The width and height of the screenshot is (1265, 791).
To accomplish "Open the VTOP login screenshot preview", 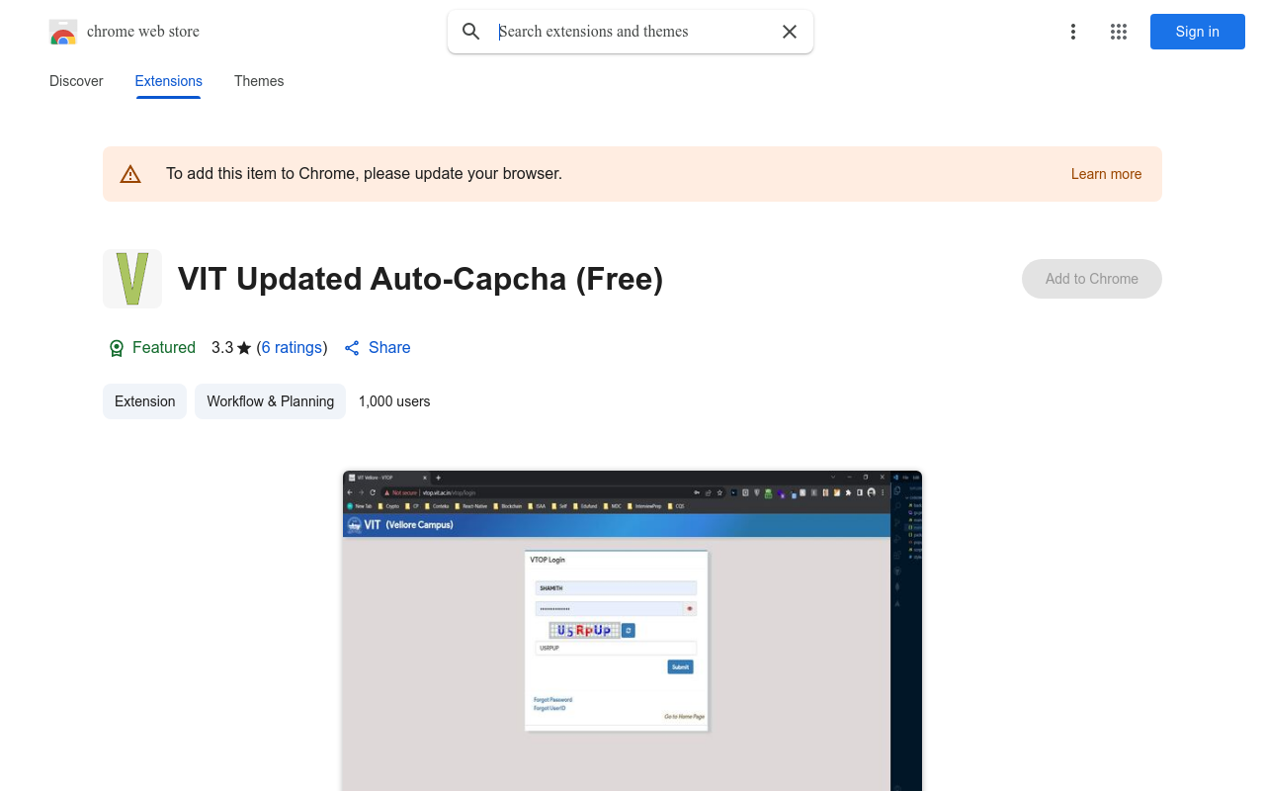I will click(632, 631).
